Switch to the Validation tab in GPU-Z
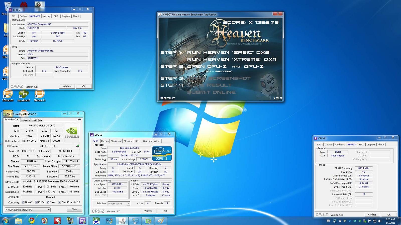 pyautogui.click(x=37, y=120)
